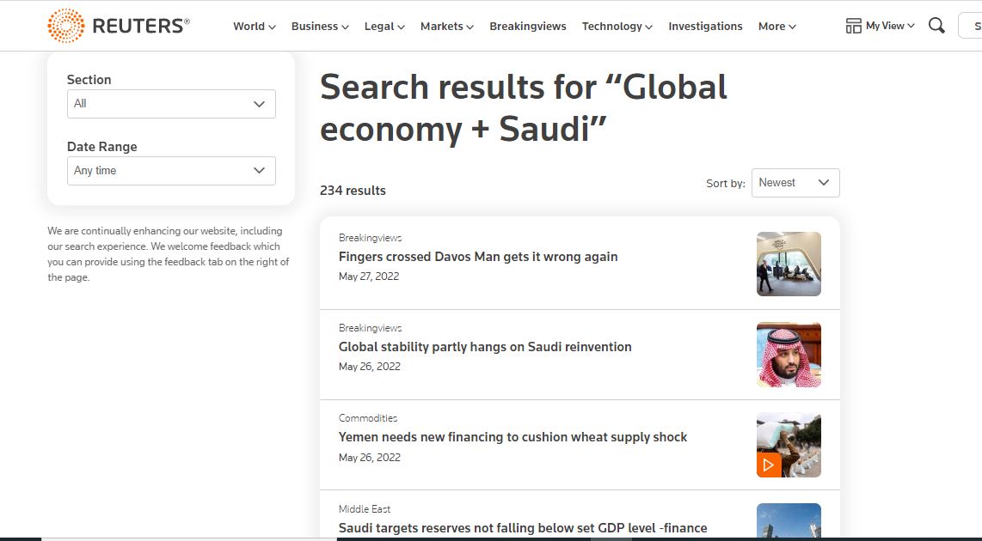The image size is (982, 541).
Task: Go to Breakingviews section
Action: coord(527,27)
